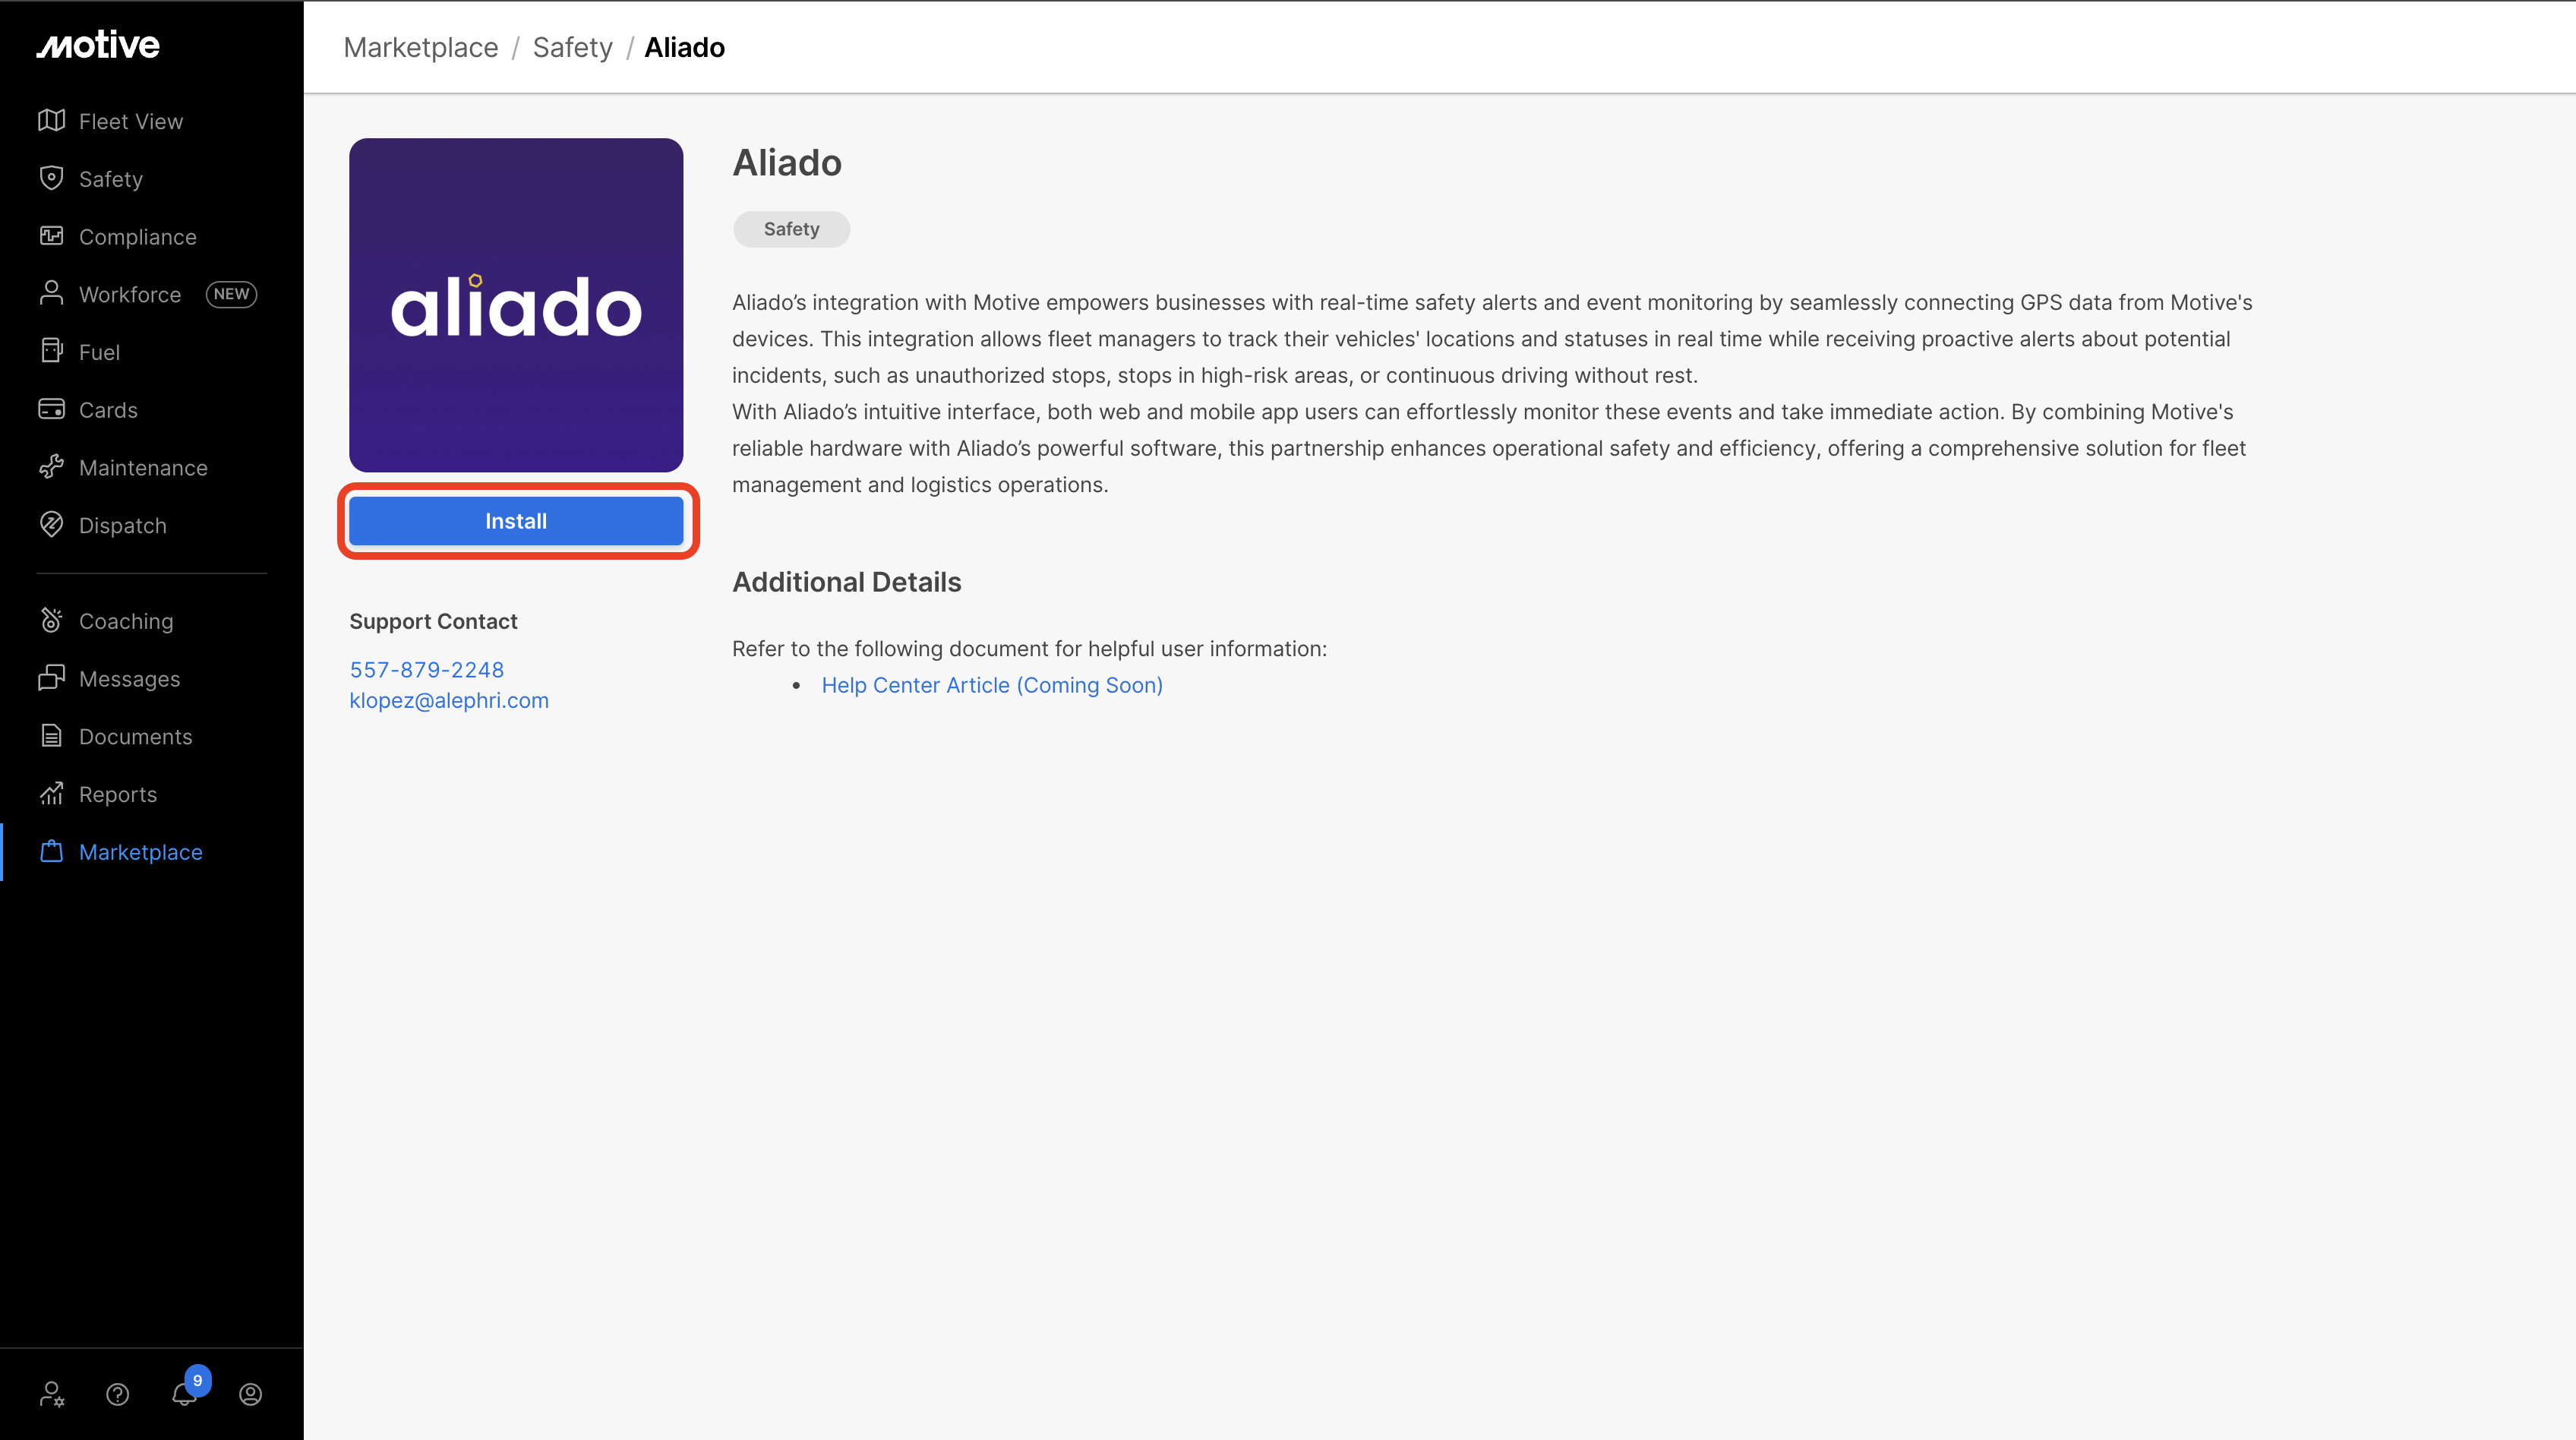Email klopez@alephri.com support link

(x=449, y=700)
